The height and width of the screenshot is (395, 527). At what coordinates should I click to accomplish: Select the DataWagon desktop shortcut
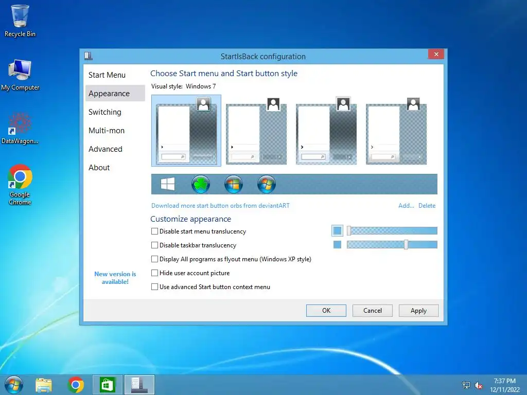click(x=20, y=128)
